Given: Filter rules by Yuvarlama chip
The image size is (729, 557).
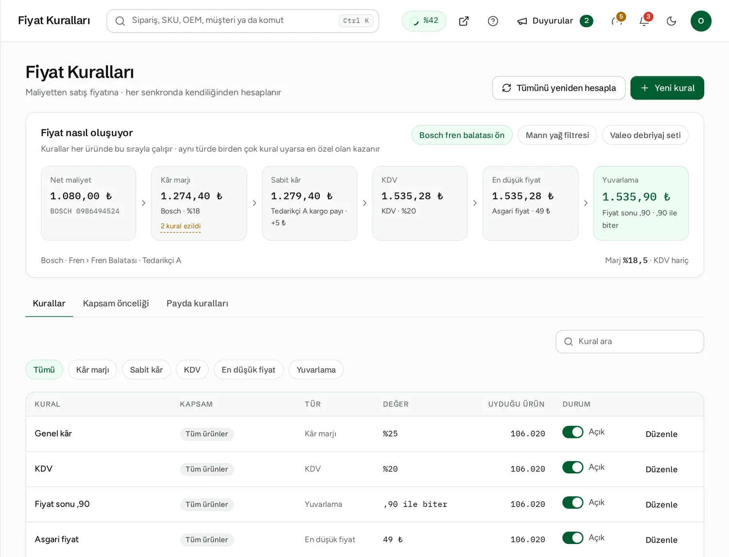Looking at the screenshot, I should pyautogui.click(x=316, y=370).
